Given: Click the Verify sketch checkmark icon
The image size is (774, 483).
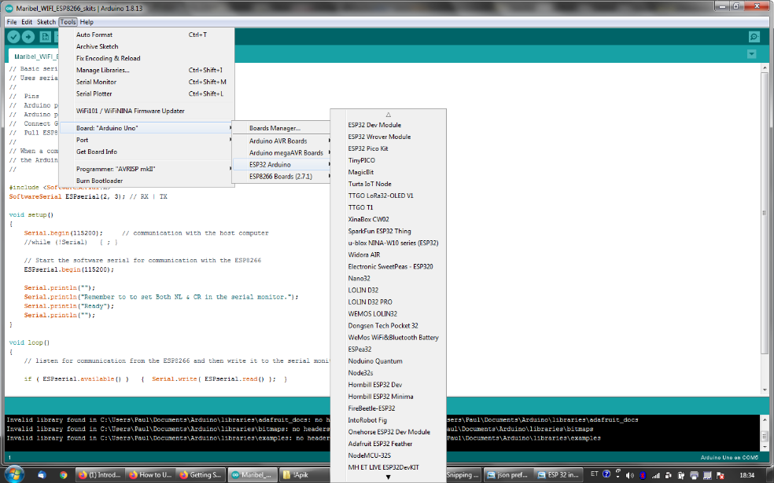Looking at the screenshot, I should (x=13, y=37).
